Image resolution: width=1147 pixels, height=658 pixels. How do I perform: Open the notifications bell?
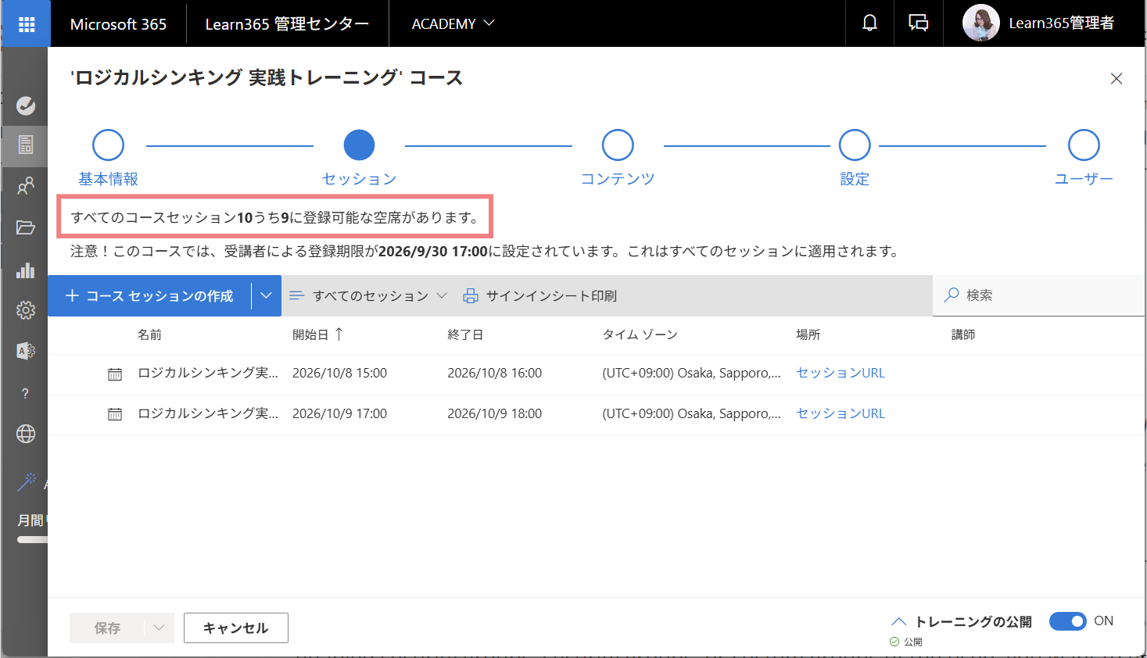pyautogui.click(x=869, y=23)
